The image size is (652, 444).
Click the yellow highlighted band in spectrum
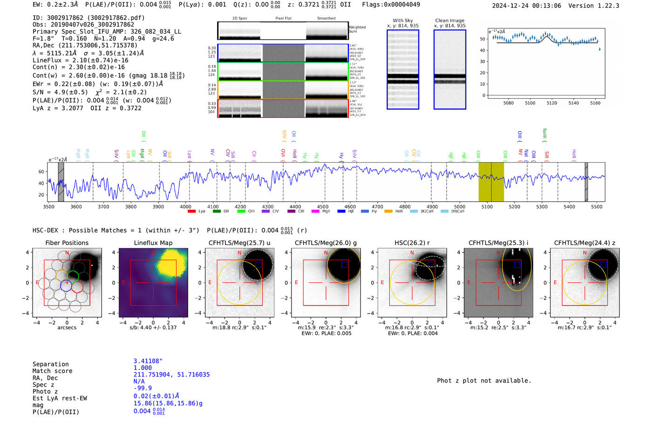click(491, 182)
